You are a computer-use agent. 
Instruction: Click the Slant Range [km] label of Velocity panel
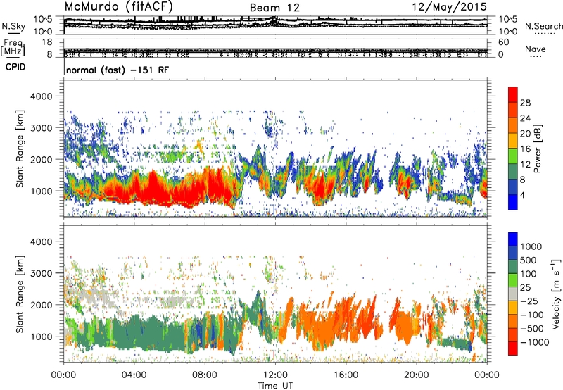pos(20,294)
